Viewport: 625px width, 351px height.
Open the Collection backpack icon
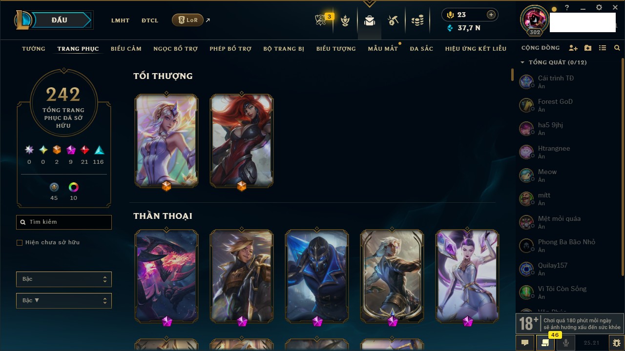pyautogui.click(x=370, y=20)
